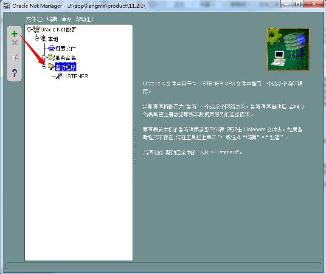Click the Oracle Net Manager title bar icon

tap(7, 6)
